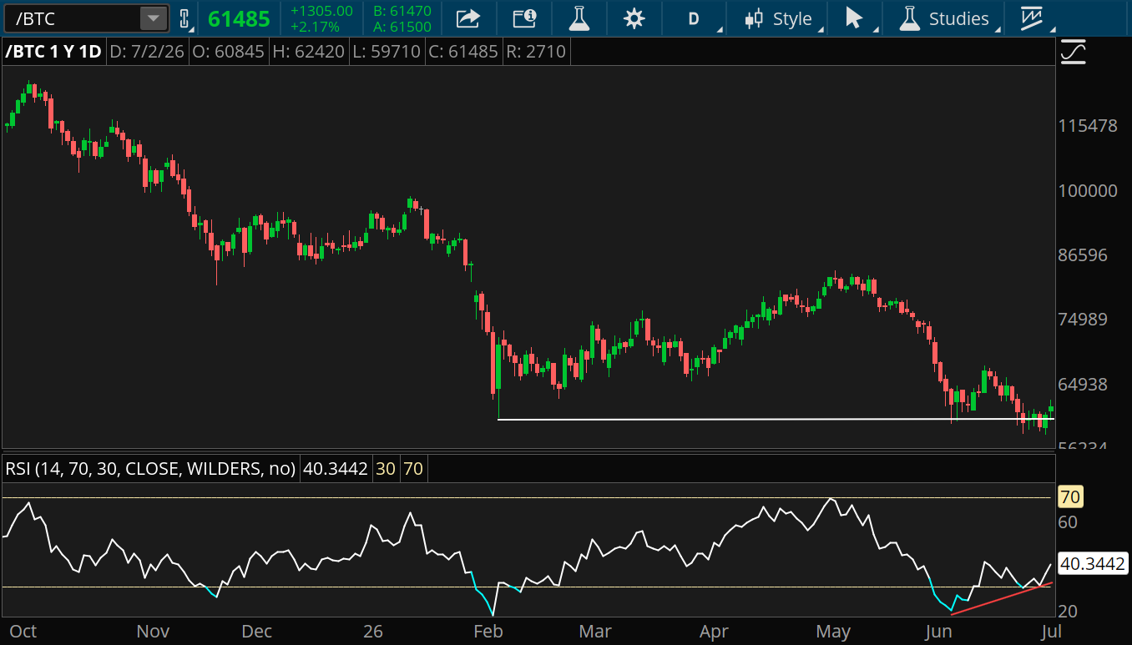Click the 100000 price axis label

click(1088, 190)
